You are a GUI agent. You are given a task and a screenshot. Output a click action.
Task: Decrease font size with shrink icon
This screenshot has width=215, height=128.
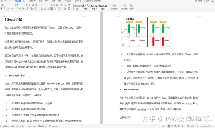click(x=30, y=5)
